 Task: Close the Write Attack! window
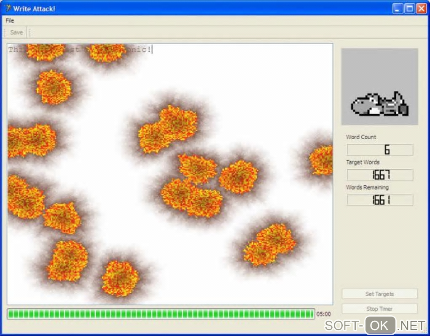click(x=422, y=9)
